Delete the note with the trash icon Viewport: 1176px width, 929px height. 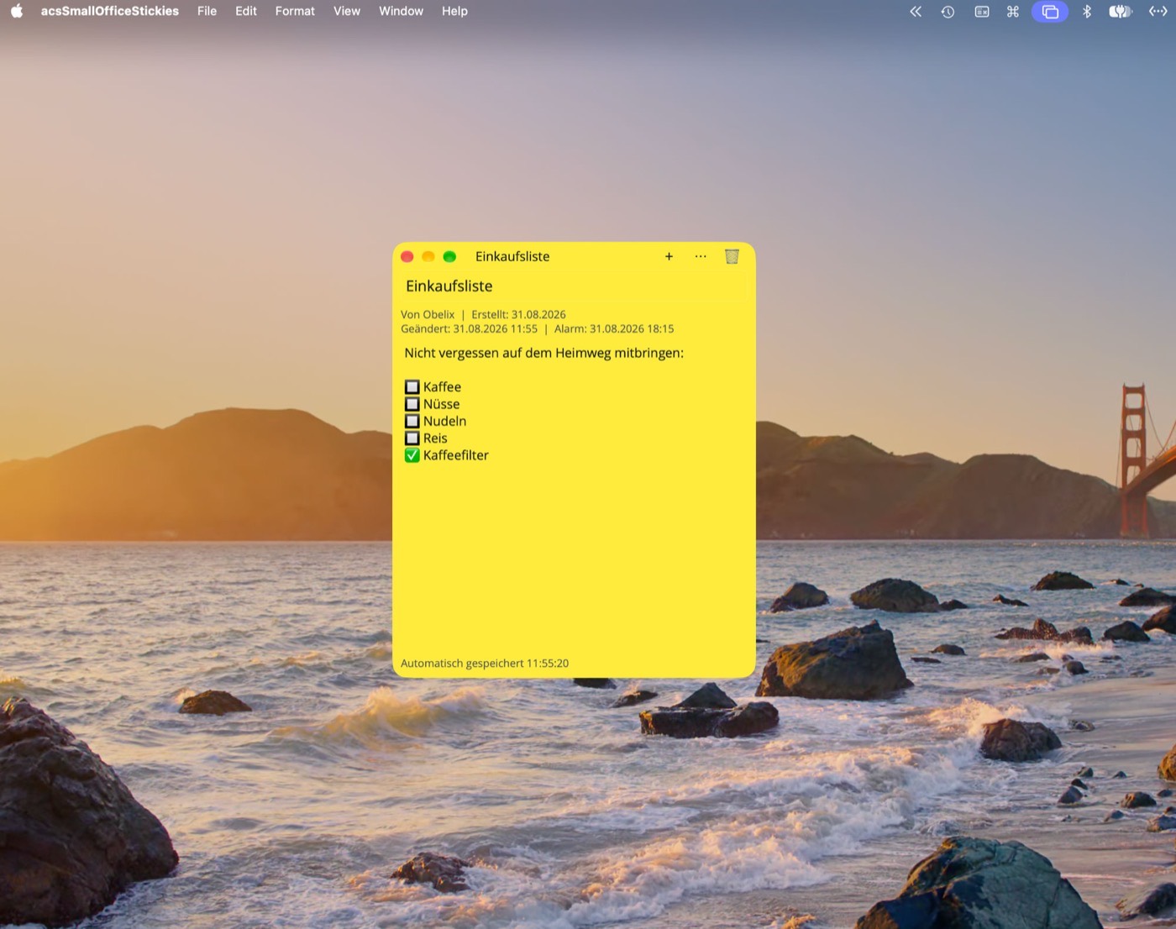[x=732, y=257]
